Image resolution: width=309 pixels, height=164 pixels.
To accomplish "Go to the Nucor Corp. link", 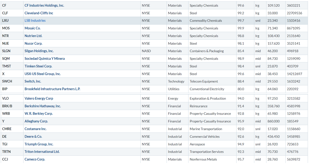I will coord(33,43).
